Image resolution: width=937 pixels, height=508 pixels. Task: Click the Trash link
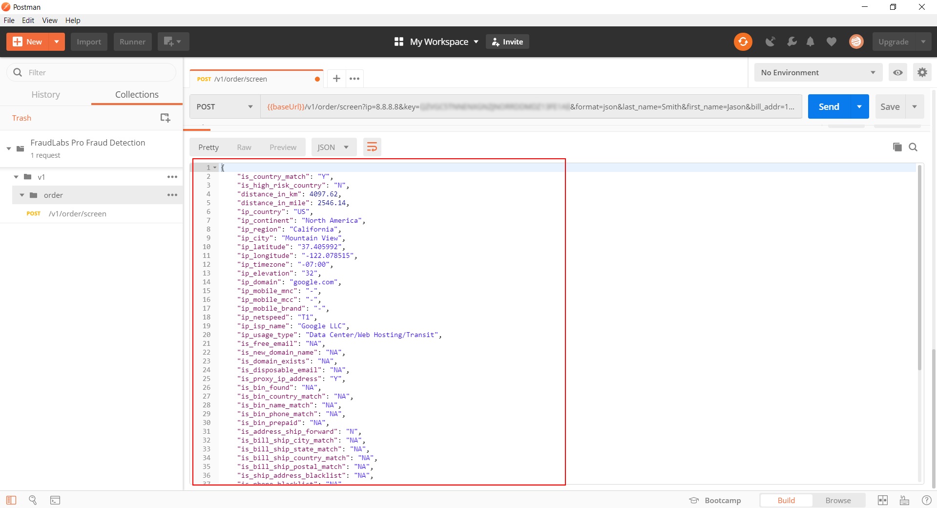(x=21, y=118)
